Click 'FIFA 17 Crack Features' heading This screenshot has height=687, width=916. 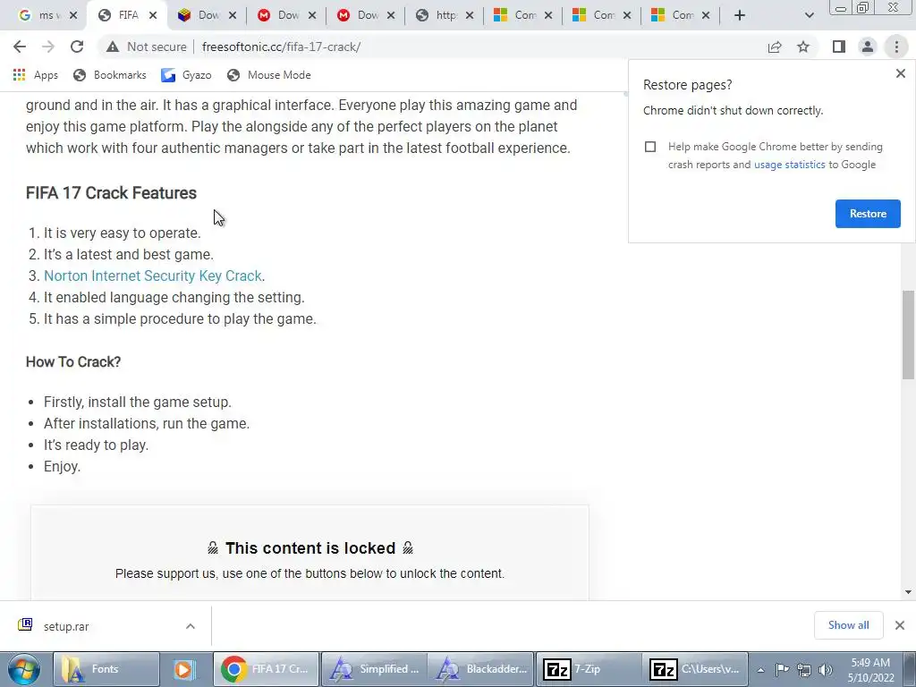point(111,193)
